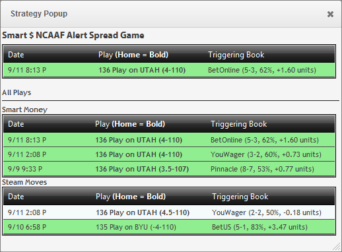342x252 pixels.
Task: Select the BetOnline row in top alert table
Action: pyautogui.click(x=169, y=70)
